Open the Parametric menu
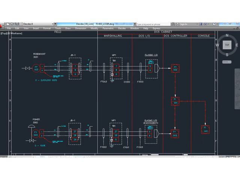Screen dimensions: 240x180 (108, 28)
